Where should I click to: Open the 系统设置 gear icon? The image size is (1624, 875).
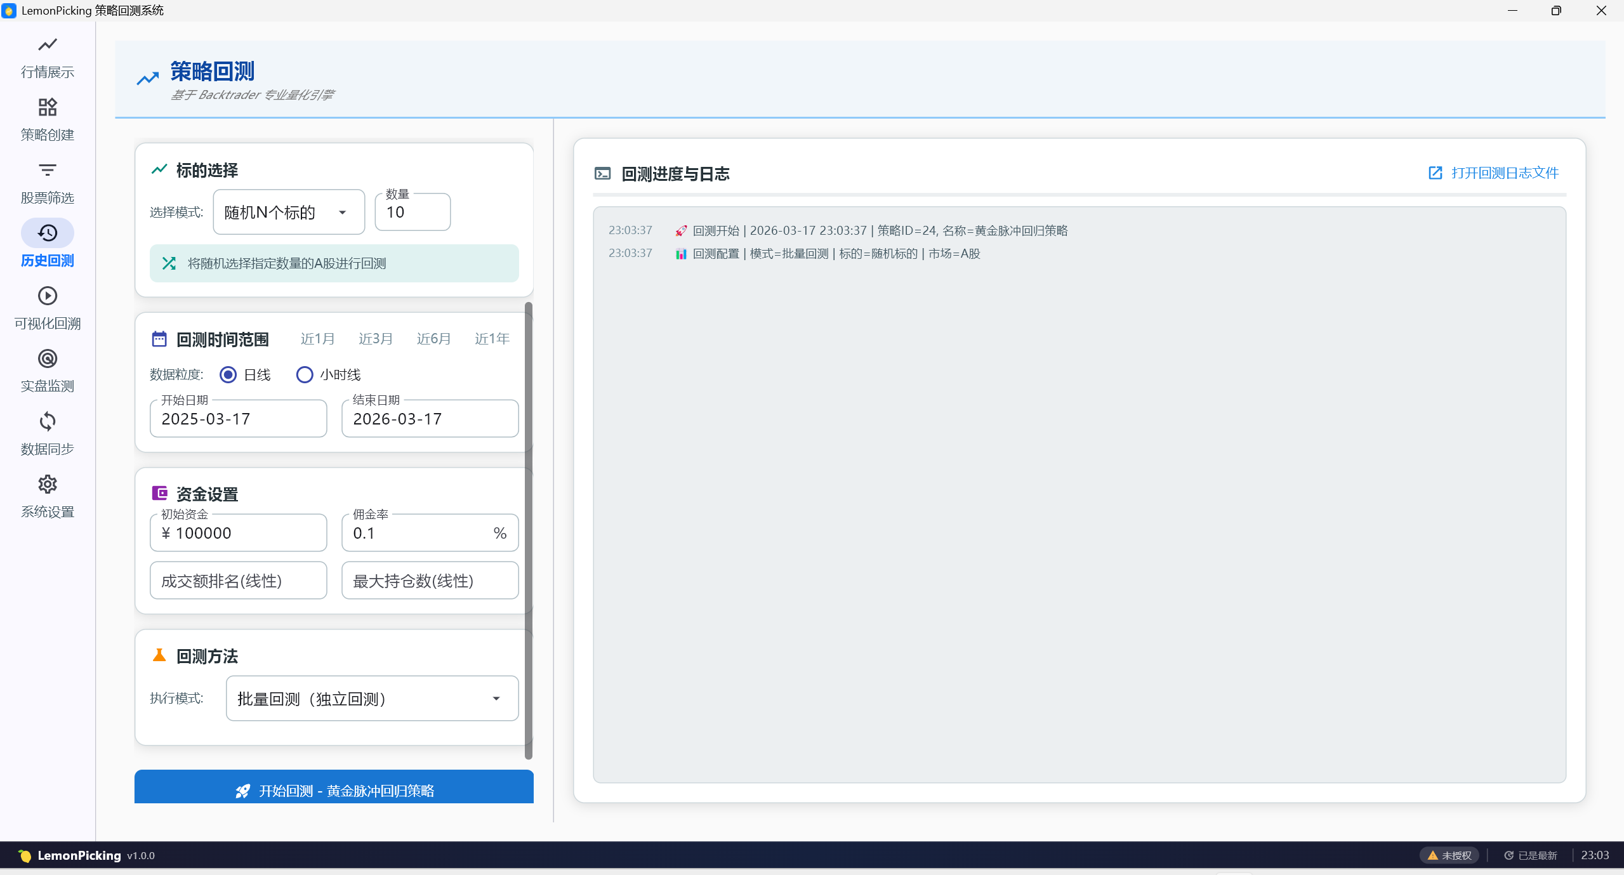tap(48, 485)
